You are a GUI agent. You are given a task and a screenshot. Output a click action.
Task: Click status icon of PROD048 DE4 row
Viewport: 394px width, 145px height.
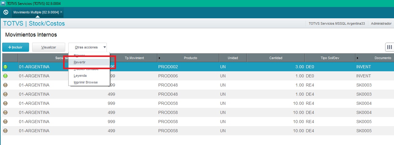5,94
